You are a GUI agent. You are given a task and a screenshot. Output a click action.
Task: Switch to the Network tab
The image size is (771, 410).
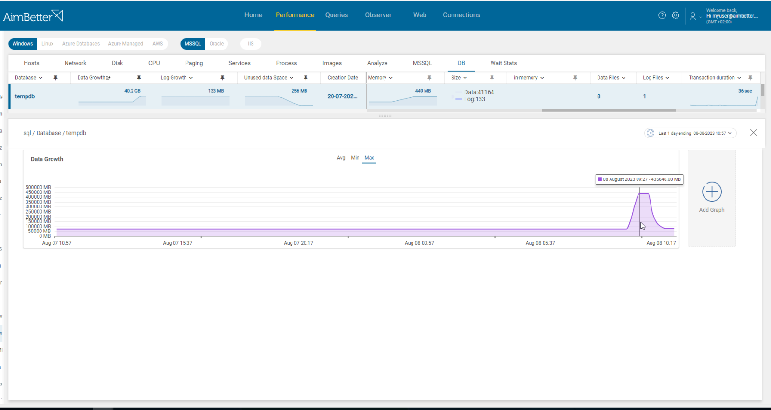[x=76, y=63]
